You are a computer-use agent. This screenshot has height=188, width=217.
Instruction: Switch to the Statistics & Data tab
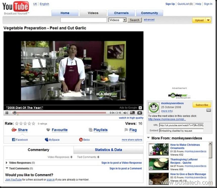tap(108, 150)
